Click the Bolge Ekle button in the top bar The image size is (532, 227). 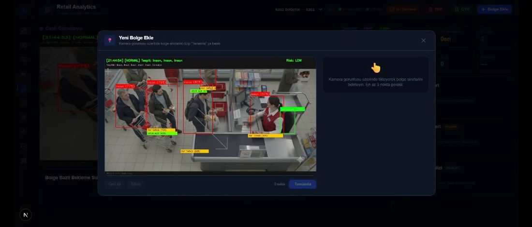point(494,10)
